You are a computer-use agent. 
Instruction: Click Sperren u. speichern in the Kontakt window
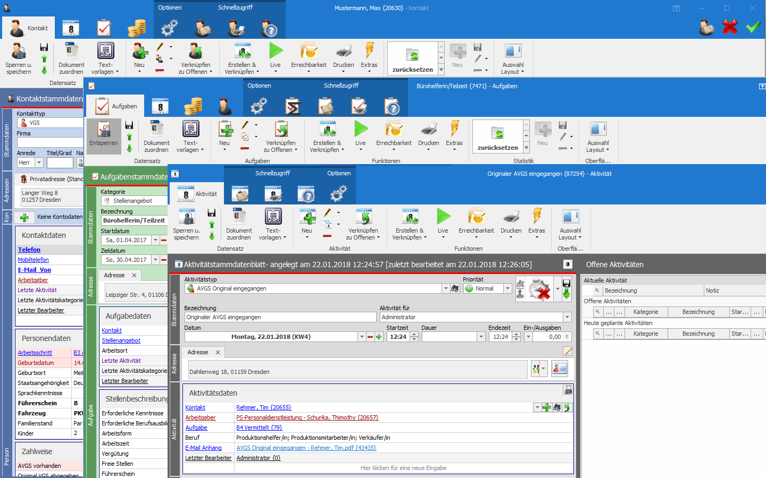click(19, 59)
